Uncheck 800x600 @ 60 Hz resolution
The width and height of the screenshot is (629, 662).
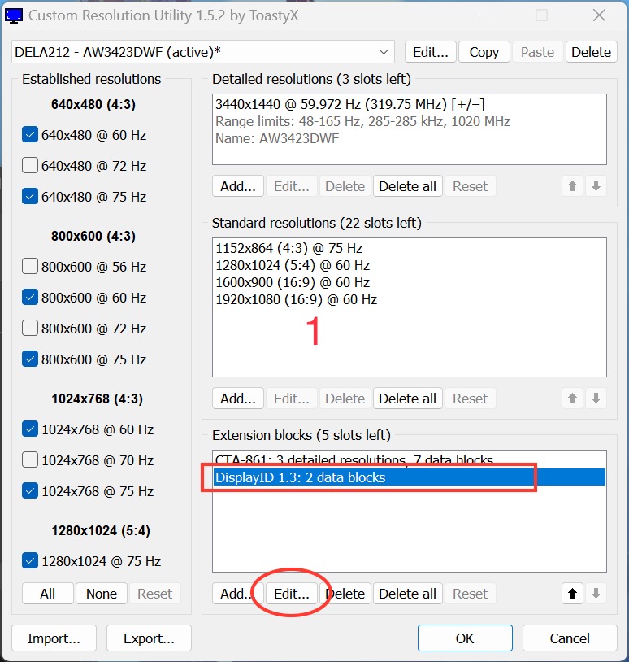click(x=30, y=298)
